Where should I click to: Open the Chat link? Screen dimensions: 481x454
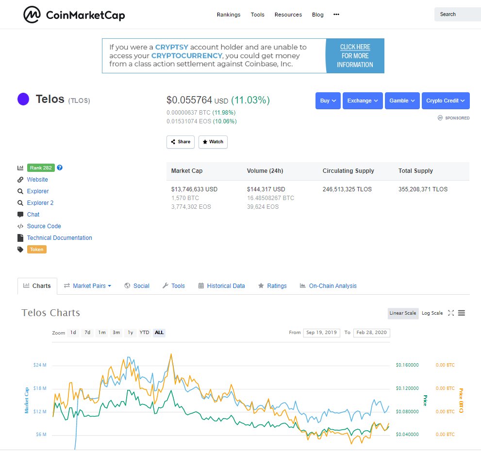(x=33, y=215)
